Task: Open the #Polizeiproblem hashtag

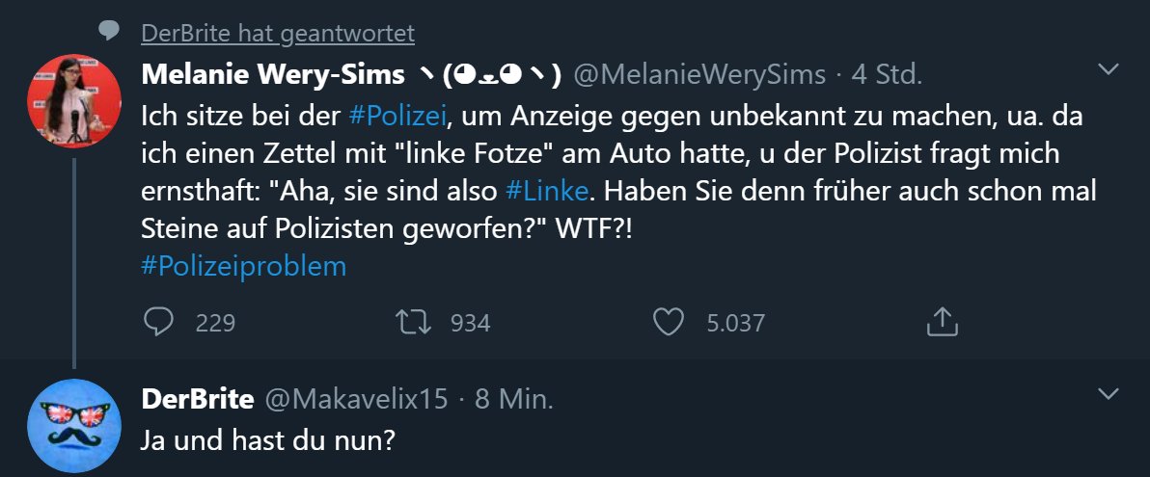Action: click(243, 266)
